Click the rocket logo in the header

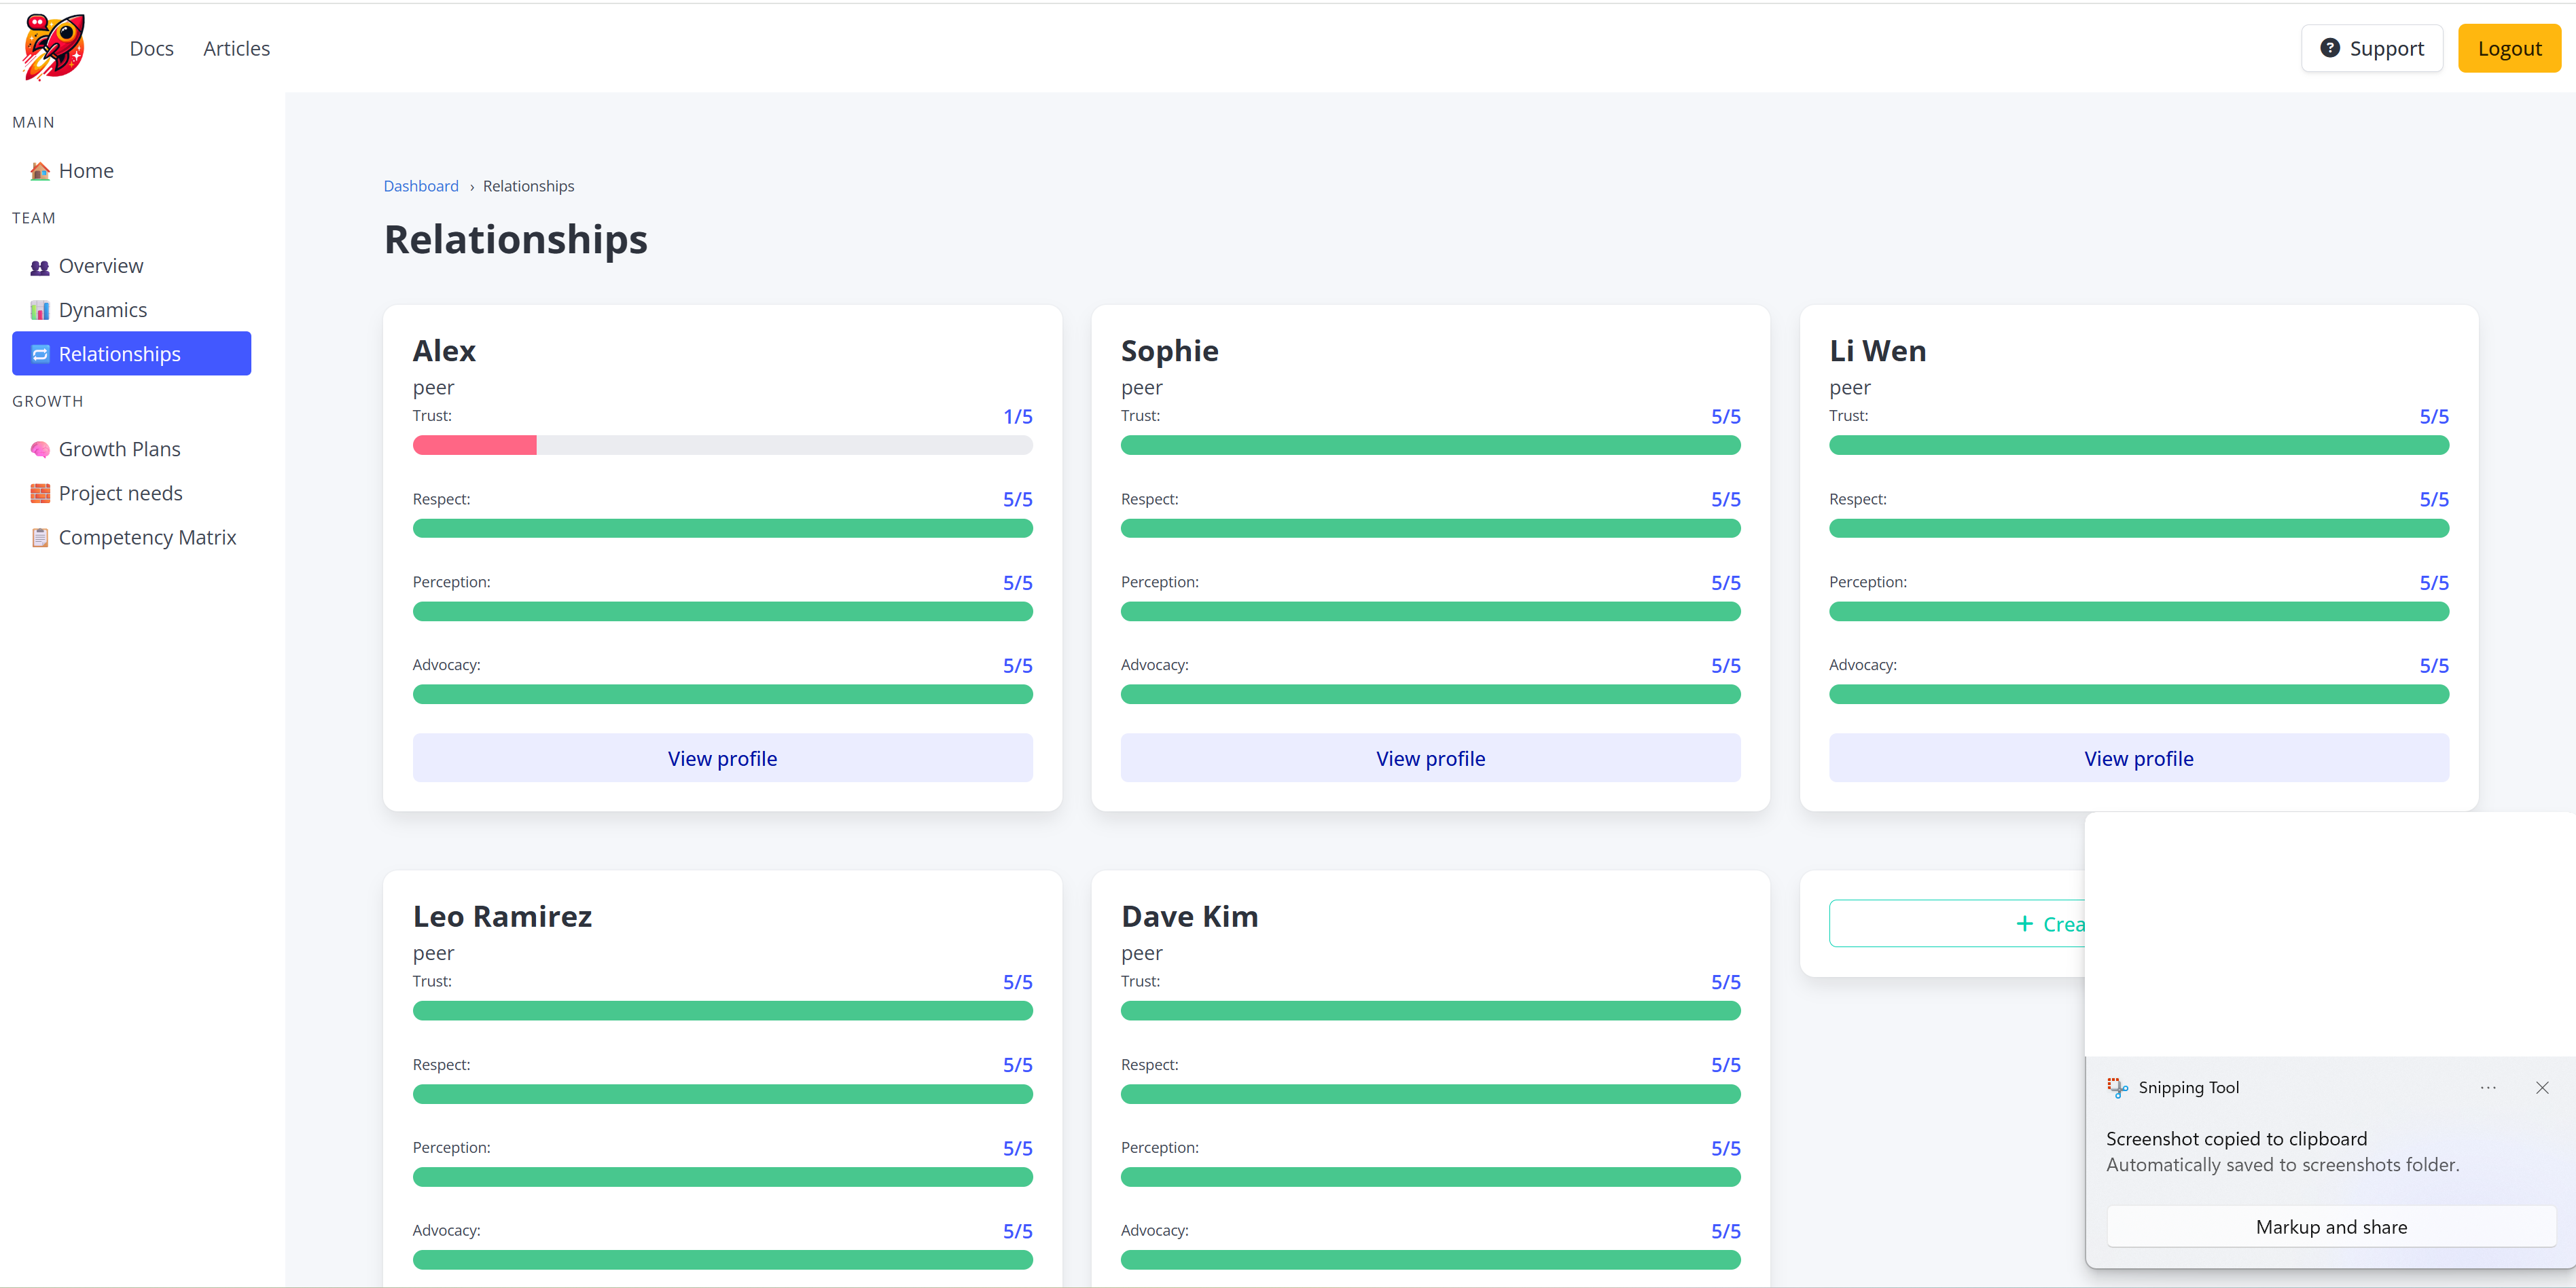click(54, 47)
